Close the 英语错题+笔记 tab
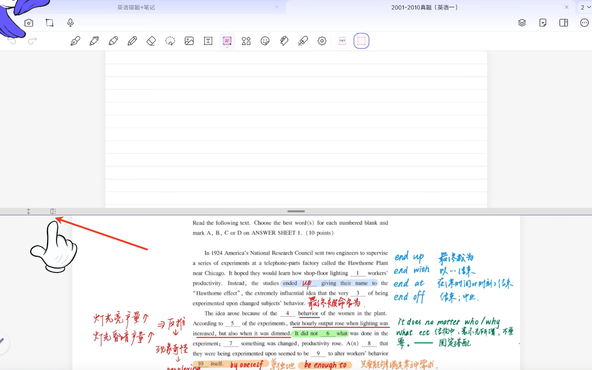592x370 pixels. pyautogui.click(x=277, y=7)
